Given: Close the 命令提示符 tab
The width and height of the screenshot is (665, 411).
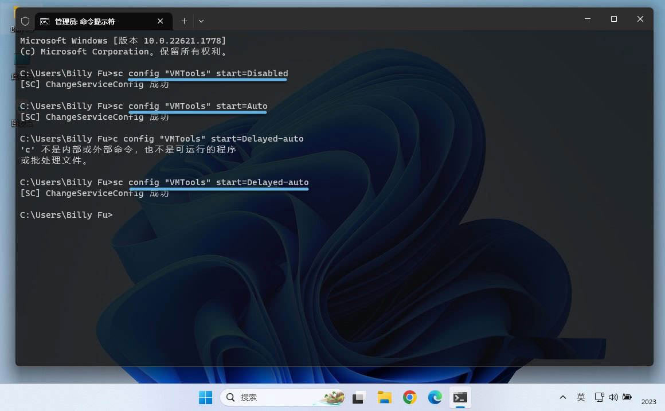Looking at the screenshot, I should 161,21.
